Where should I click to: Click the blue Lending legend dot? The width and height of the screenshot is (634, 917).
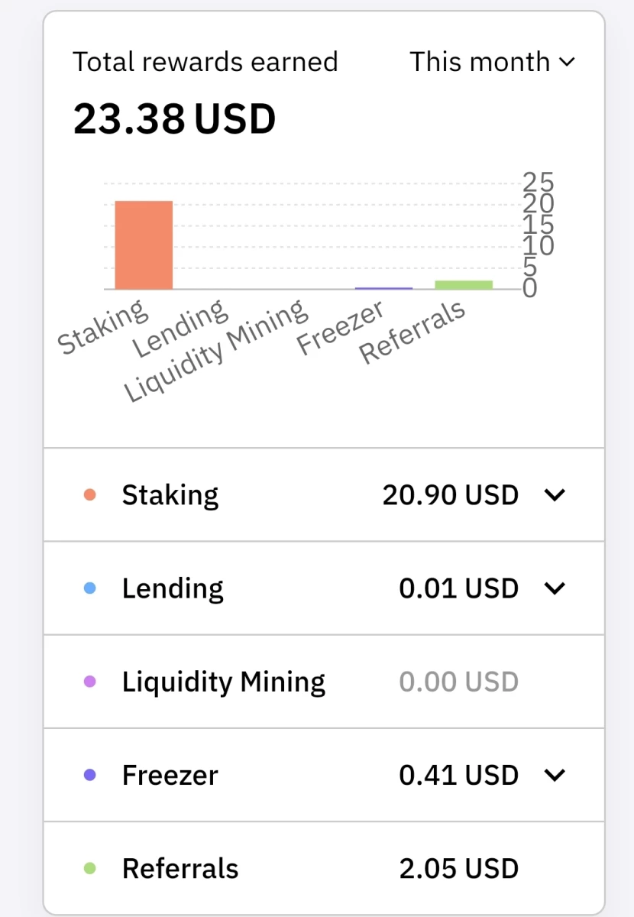pos(90,588)
